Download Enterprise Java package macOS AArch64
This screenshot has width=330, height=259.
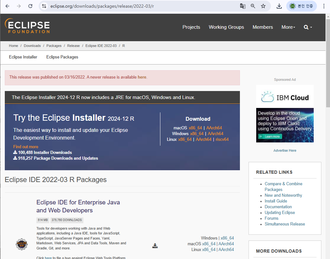click(226, 244)
